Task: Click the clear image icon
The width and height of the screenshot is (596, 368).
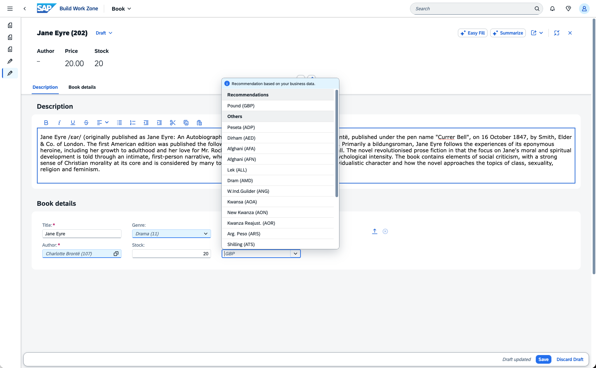Action: coord(385,231)
